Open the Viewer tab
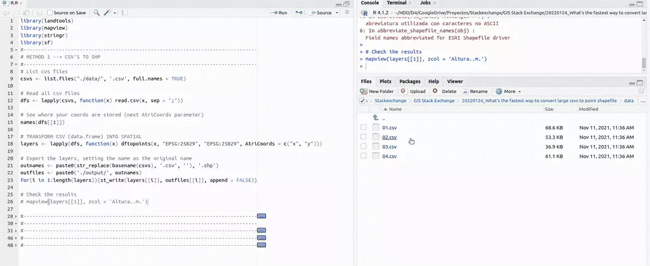Screen dimensions: 650x266 (x=455, y=82)
